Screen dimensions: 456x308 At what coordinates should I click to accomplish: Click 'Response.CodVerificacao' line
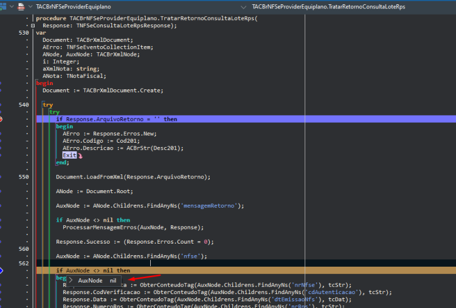pyautogui.click(x=227, y=292)
